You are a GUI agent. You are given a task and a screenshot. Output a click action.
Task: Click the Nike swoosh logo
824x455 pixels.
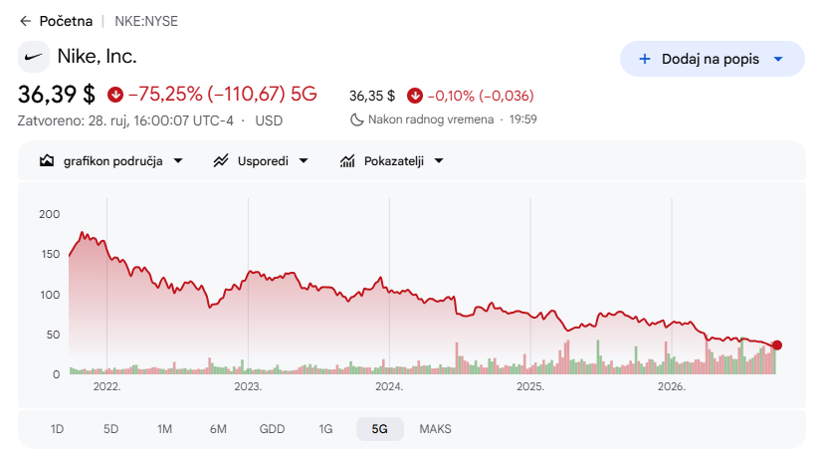tap(34, 57)
